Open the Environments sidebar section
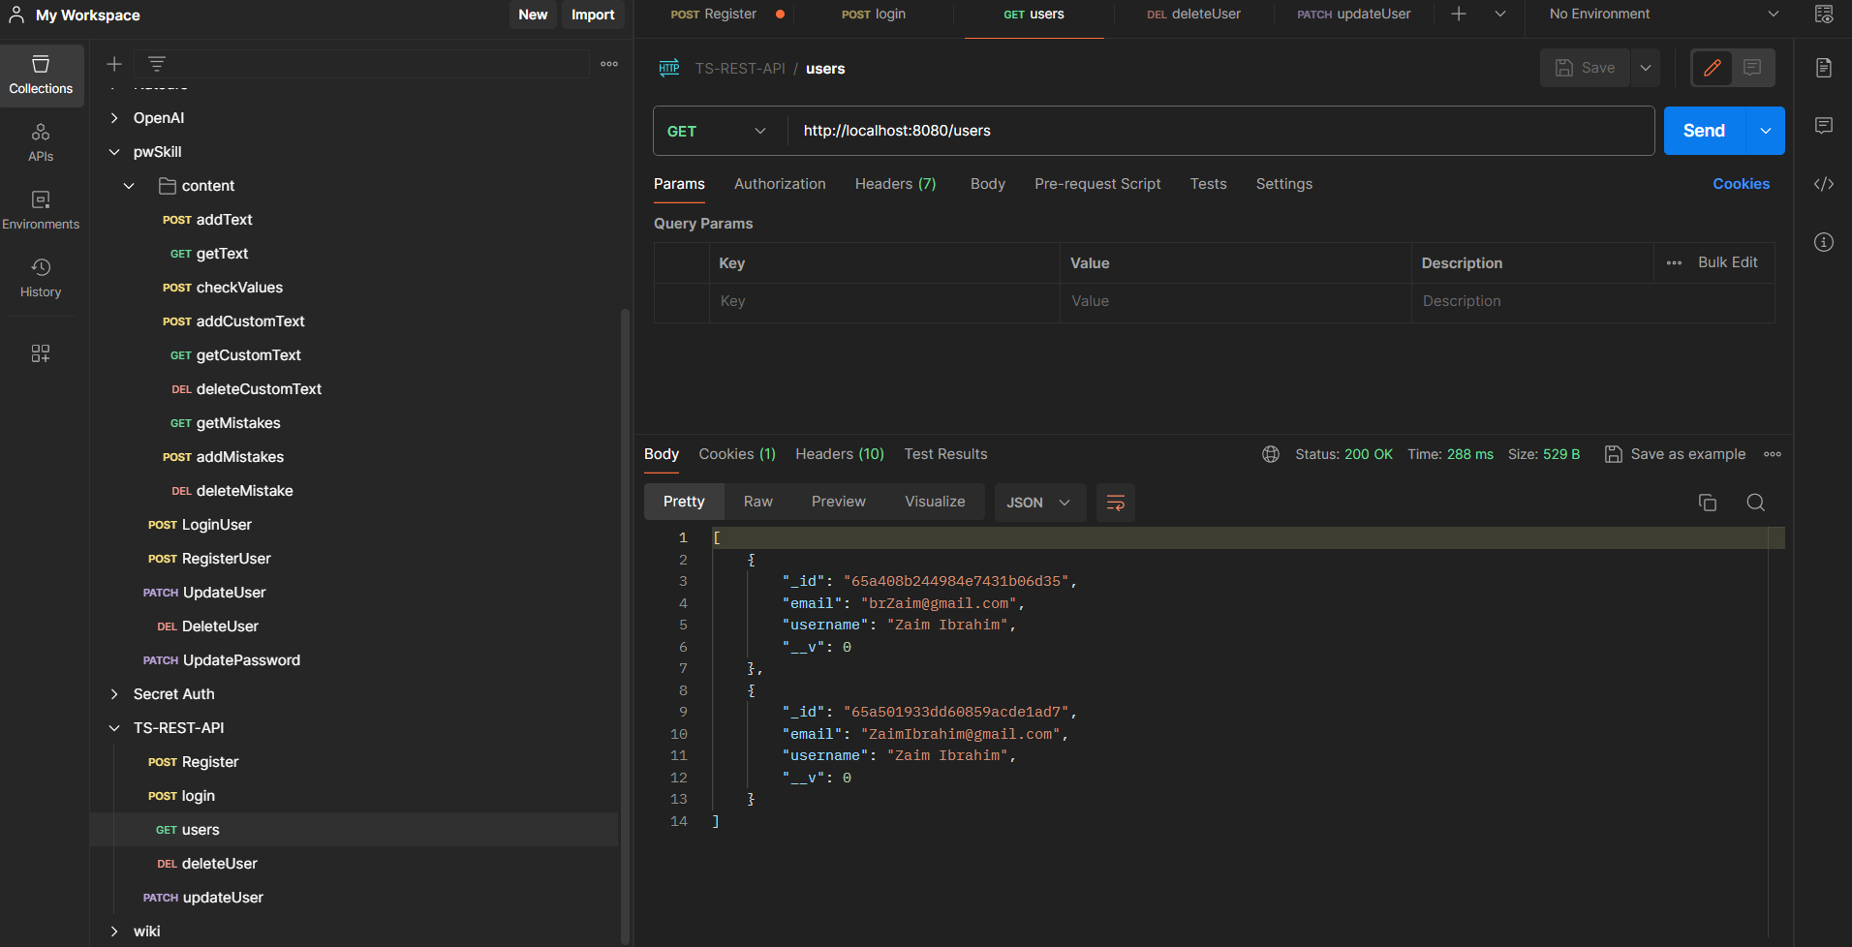The width and height of the screenshot is (1852, 947). coord(41,210)
